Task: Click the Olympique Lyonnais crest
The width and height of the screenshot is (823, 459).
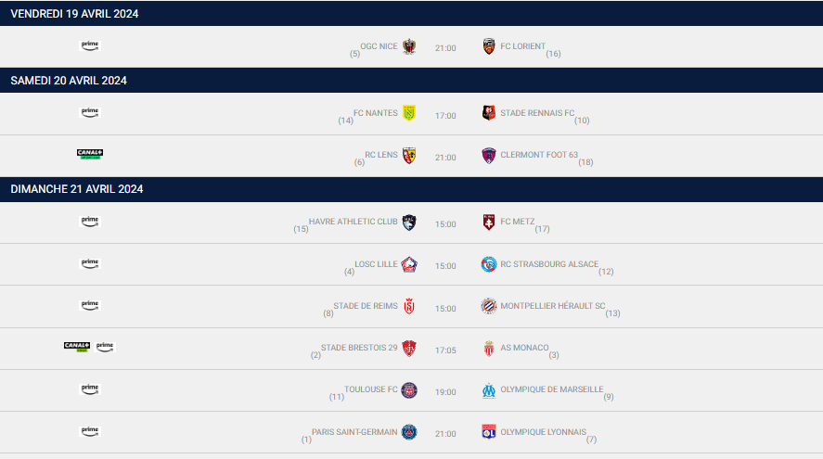Action: pyautogui.click(x=489, y=432)
